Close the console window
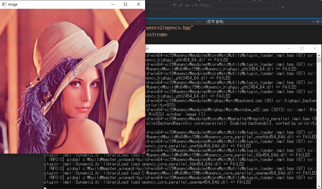The image size is (322, 189). point(315,48)
